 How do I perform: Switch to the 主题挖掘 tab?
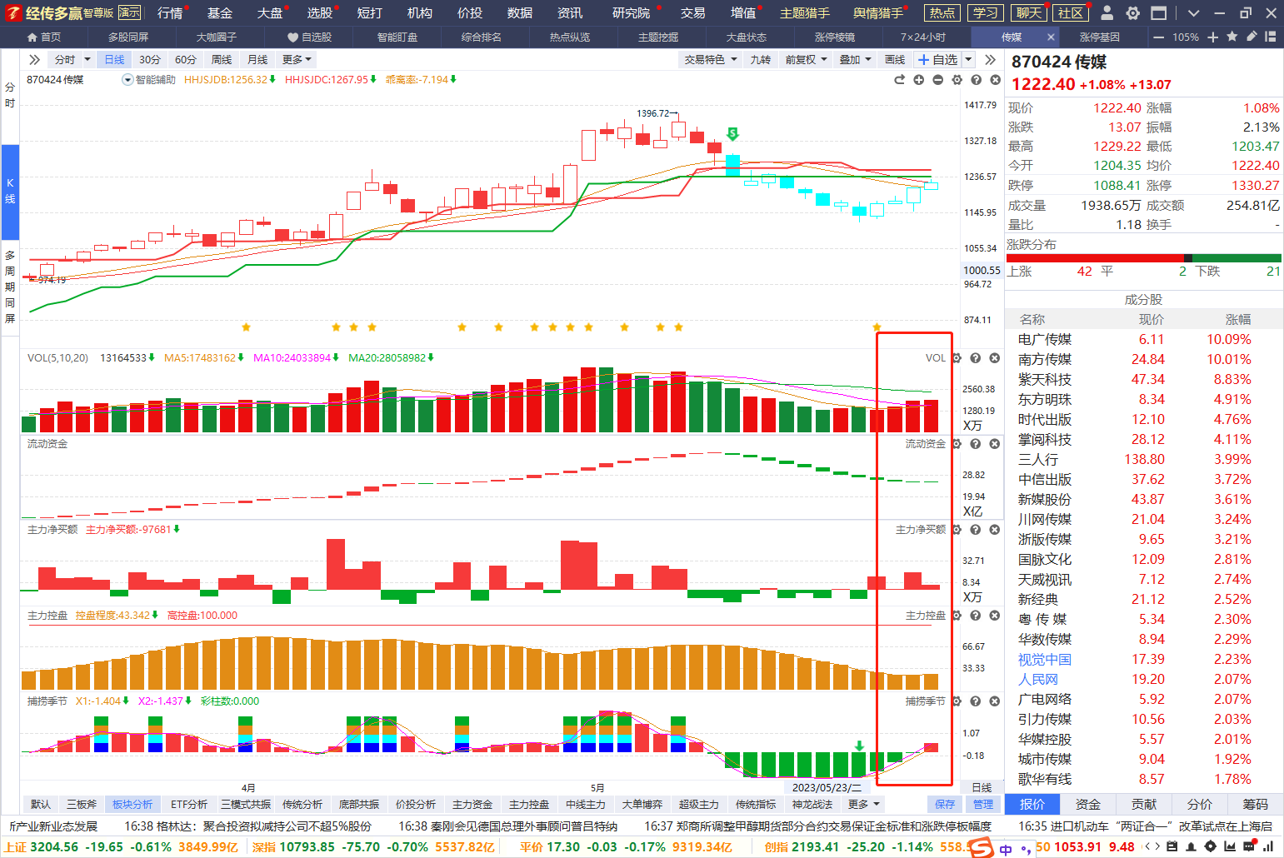tap(657, 37)
